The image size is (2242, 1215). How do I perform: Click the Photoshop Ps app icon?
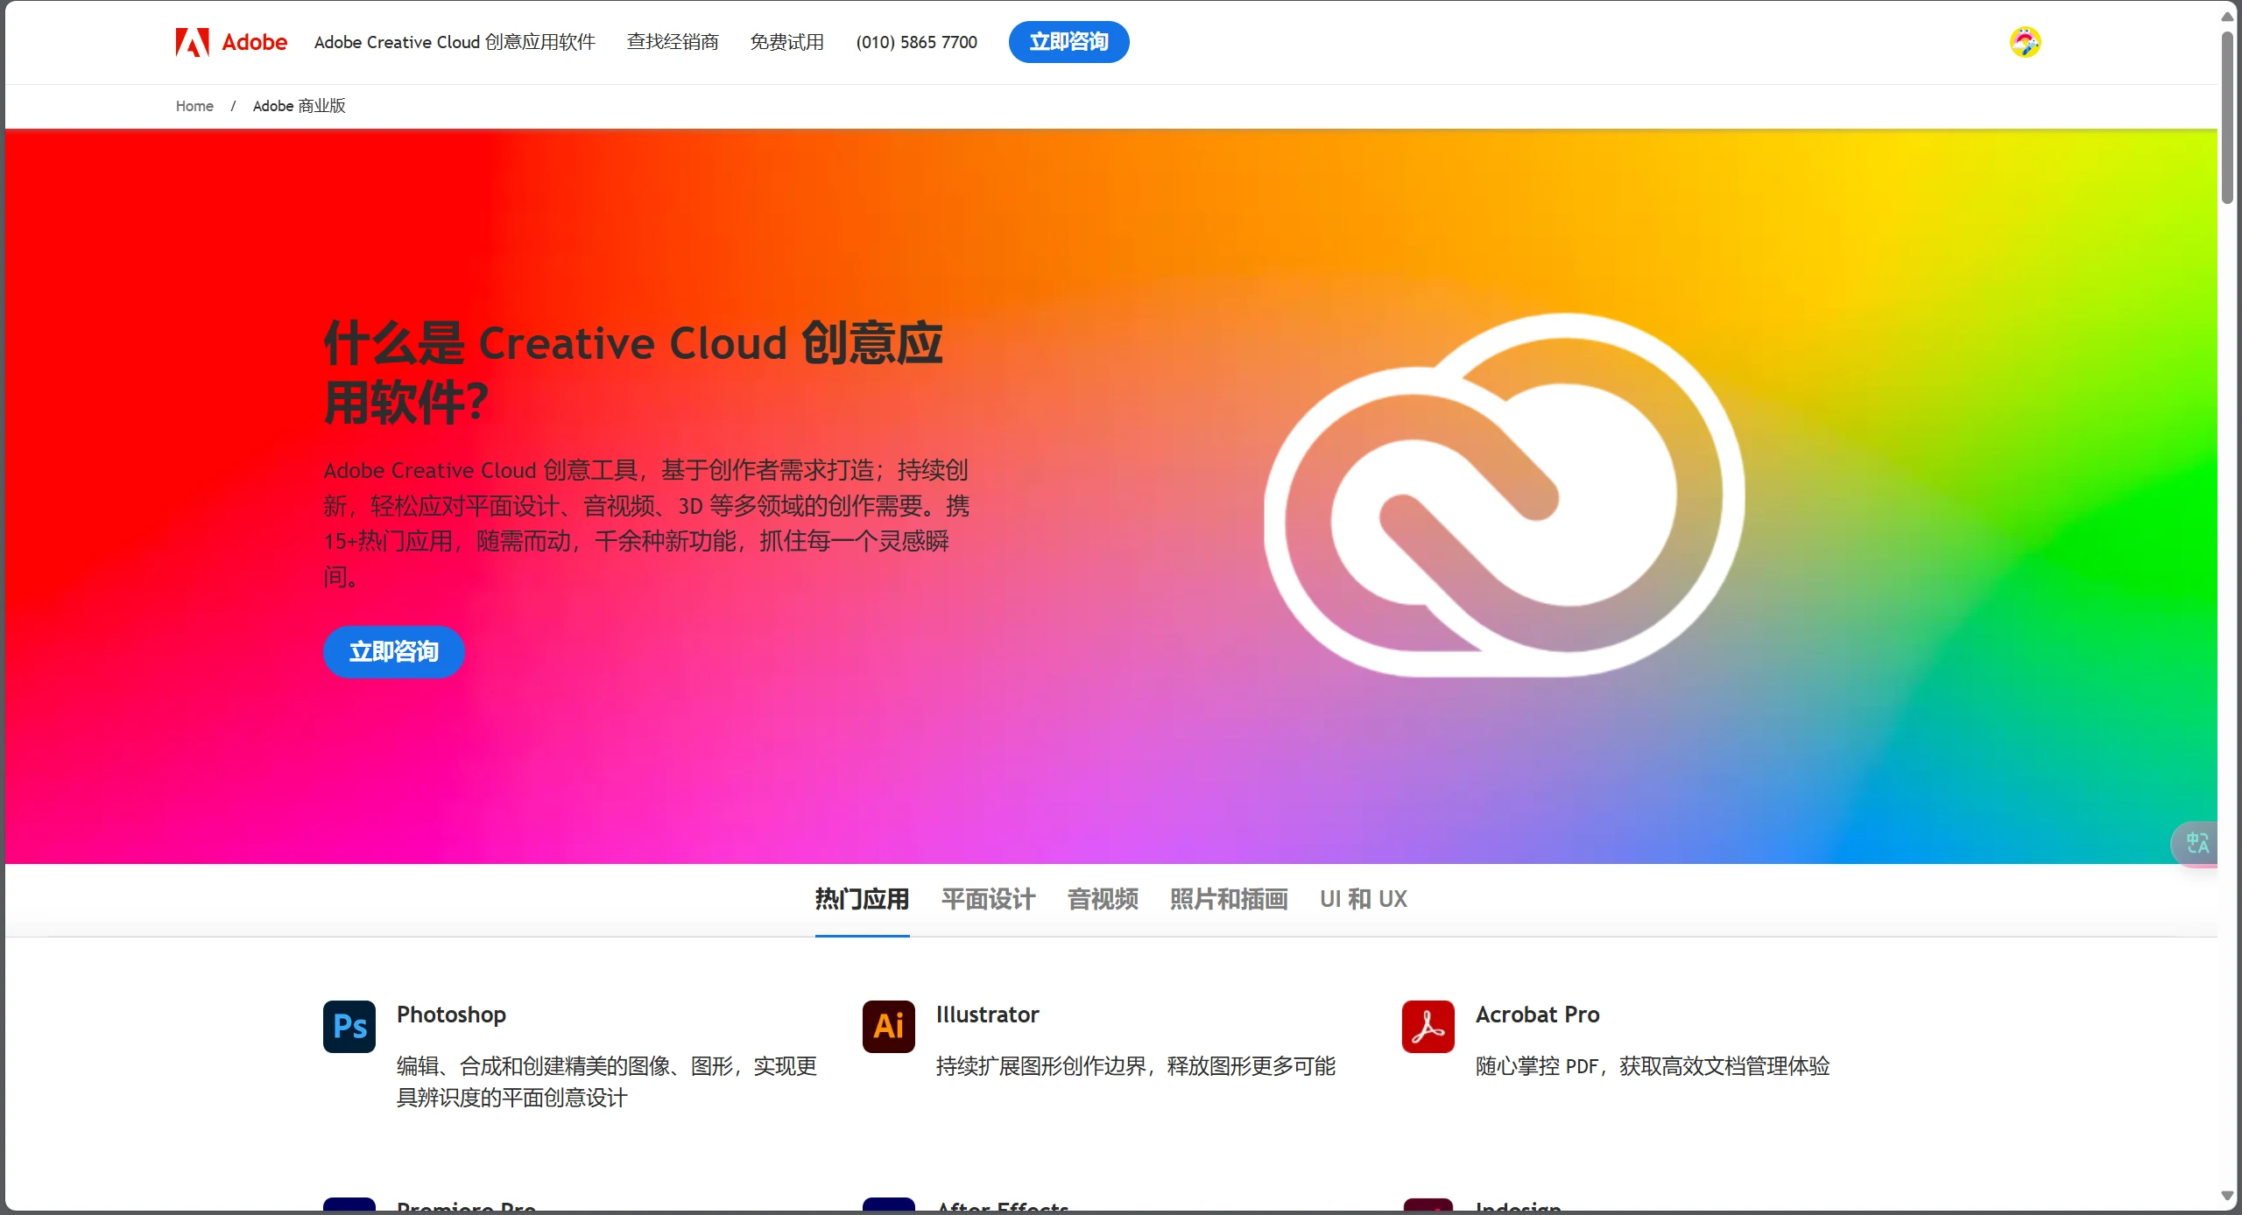[x=349, y=1026]
